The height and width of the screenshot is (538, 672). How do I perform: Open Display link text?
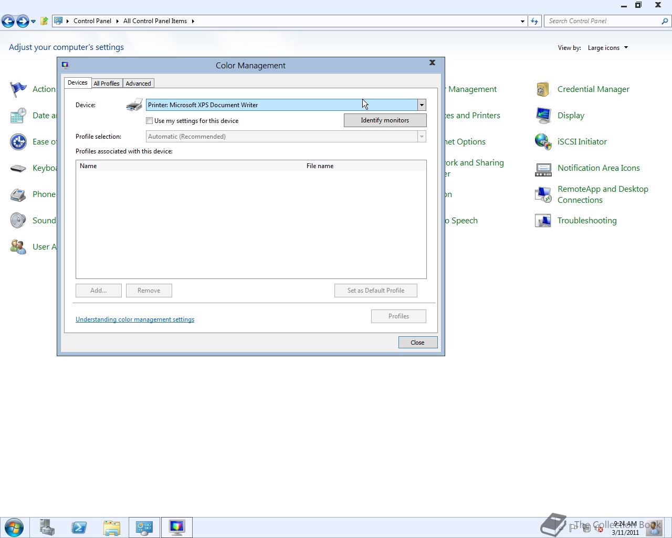coord(571,116)
